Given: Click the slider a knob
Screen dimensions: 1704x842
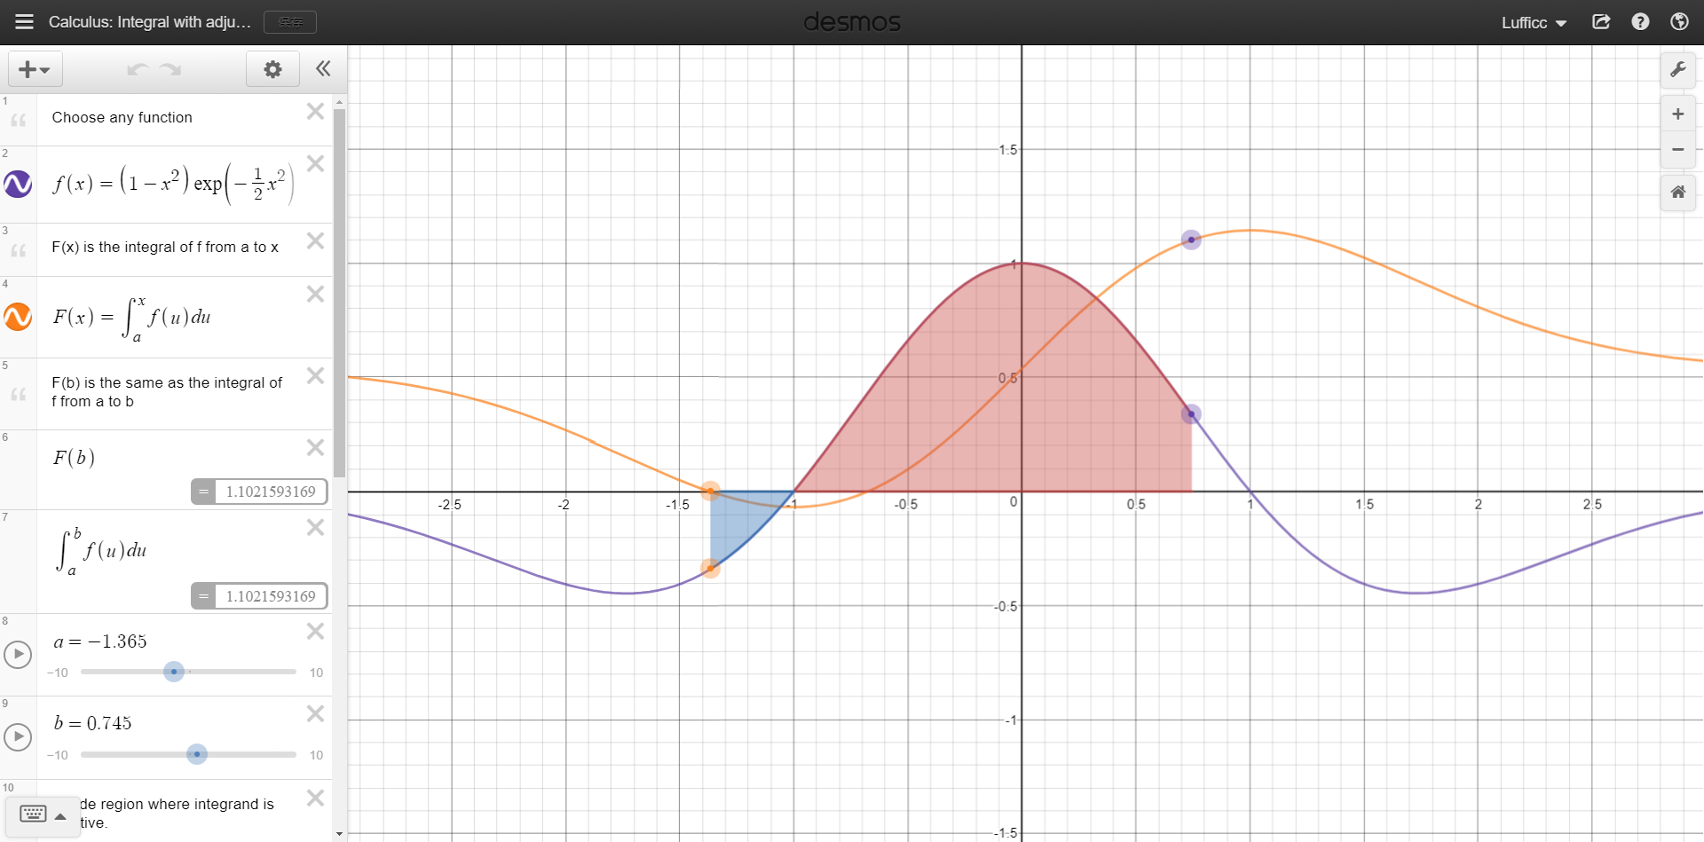Looking at the screenshot, I should (x=174, y=672).
